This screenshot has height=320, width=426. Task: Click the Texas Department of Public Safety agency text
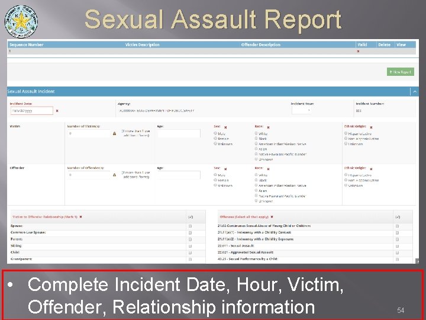tap(156, 111)
